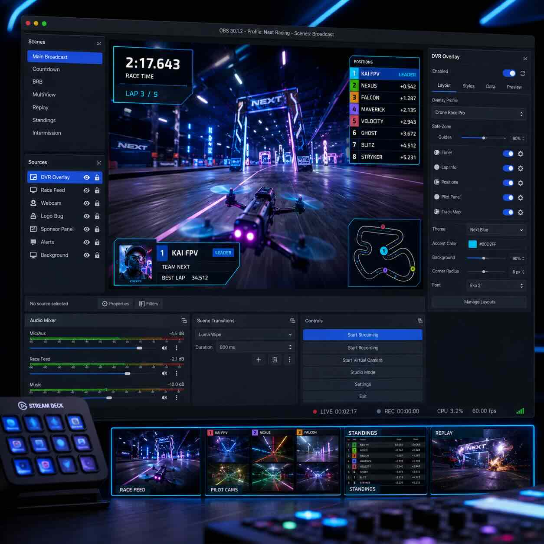The width and height of the screenshot is (544, 544).
Task: Open the Font dropdown Exo 2
Action: point(496,285)
